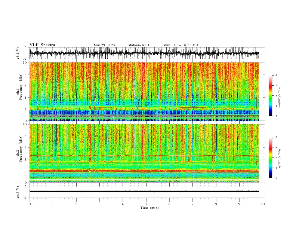Image resolution: width=296 pixels, height=229 pixels.
Task: Click the "-3" tick on upper color bar
Action: pyautogui.click(x=275, y=75)
